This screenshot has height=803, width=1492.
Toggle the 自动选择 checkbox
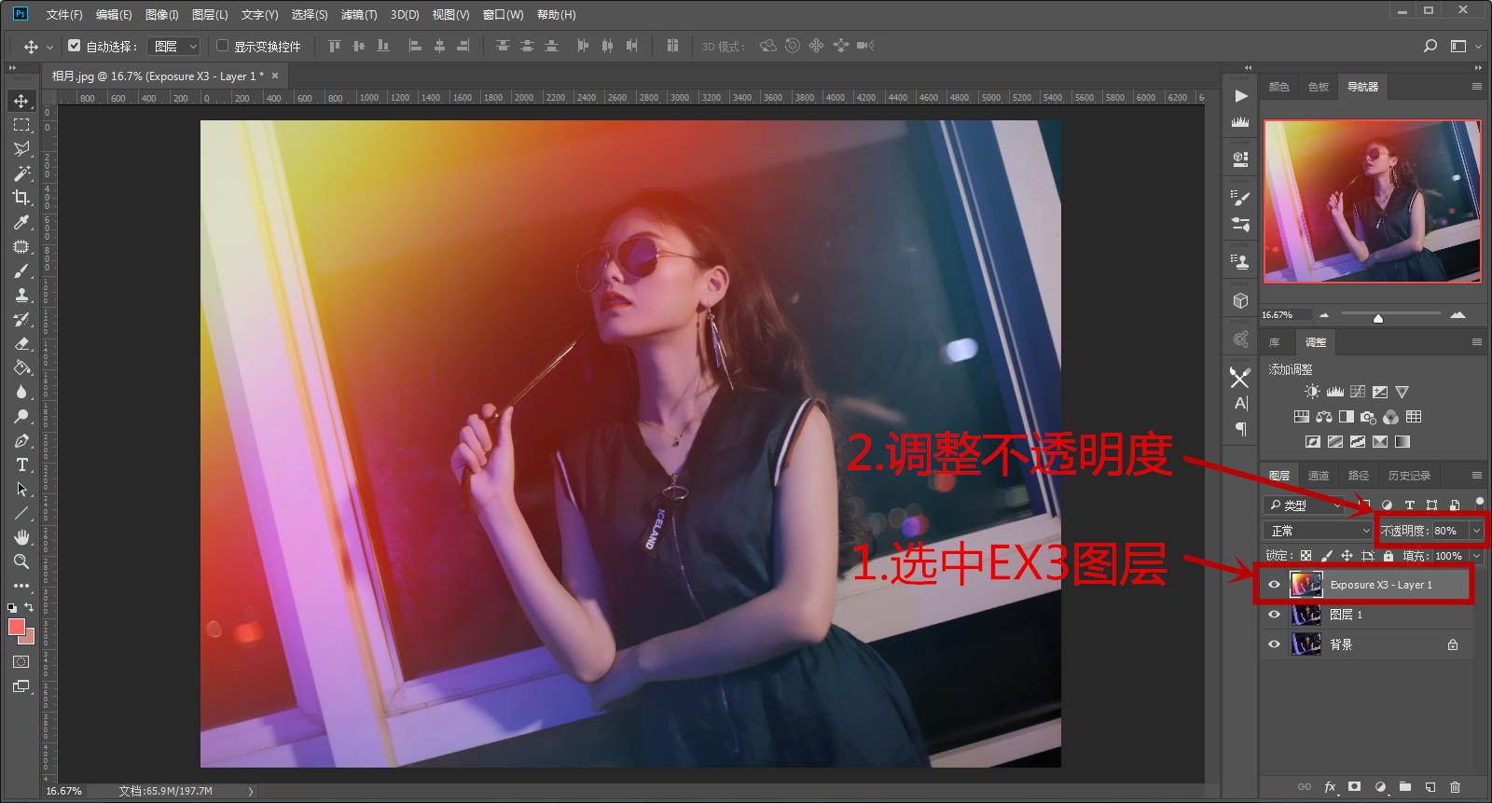(75, 45)
